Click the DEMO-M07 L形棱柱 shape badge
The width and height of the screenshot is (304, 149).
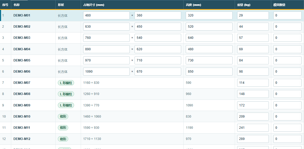click(66, 83)
